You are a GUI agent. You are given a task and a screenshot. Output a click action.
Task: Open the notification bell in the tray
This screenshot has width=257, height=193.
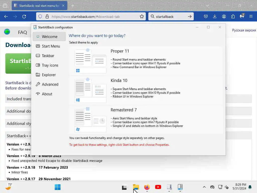coord(250,187)
